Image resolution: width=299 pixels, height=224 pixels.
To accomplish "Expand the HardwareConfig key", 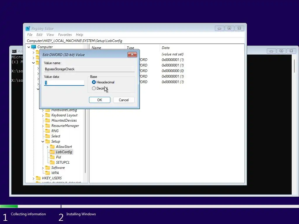I will 43,110.
